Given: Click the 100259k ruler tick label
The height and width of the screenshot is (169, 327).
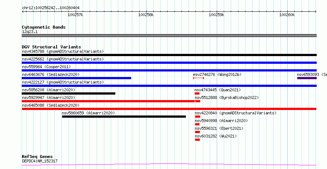Looking at the screenshot, I should tap(216, 15).
